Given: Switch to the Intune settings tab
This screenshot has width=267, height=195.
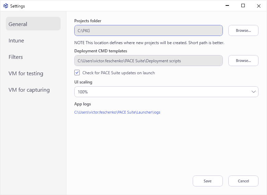Looking at the screenshot, I should [x=33, y=40].
